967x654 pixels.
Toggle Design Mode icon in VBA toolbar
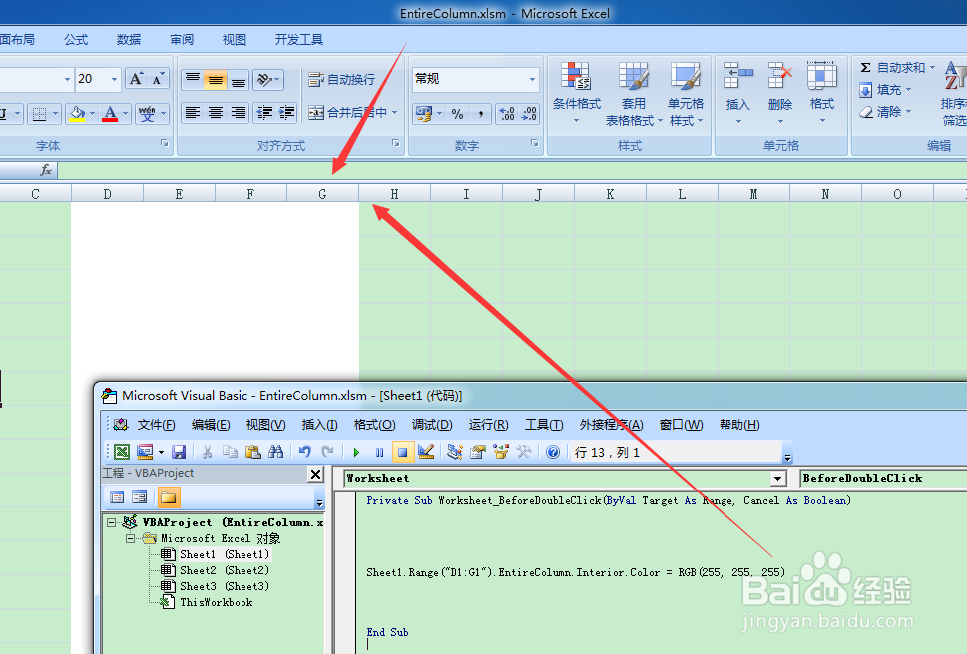click(x=425, y=452)
